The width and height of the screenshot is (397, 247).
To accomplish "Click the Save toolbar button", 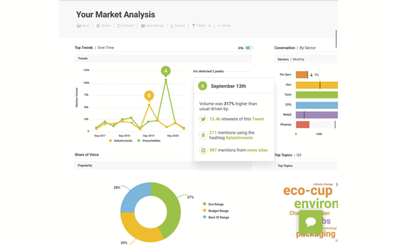I will [x=83, y=25].
